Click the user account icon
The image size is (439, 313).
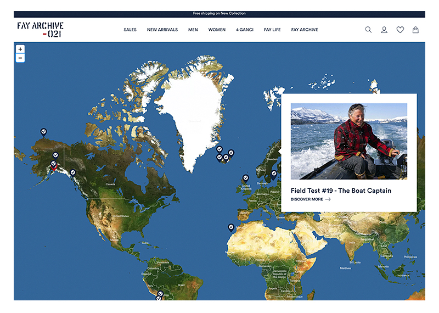click(x=384, y=30)
